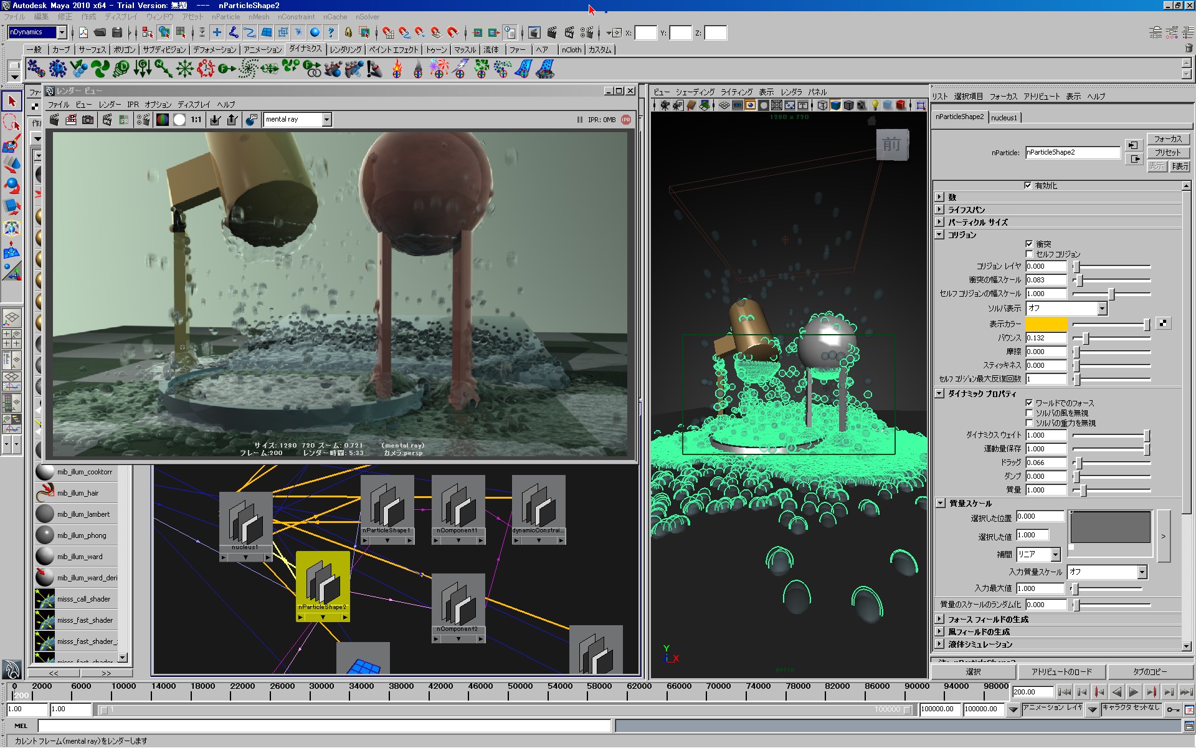Toggle the 衝突 collide checkbox
Screen dimensions: 1196x748
click(x=1029, y=244)
